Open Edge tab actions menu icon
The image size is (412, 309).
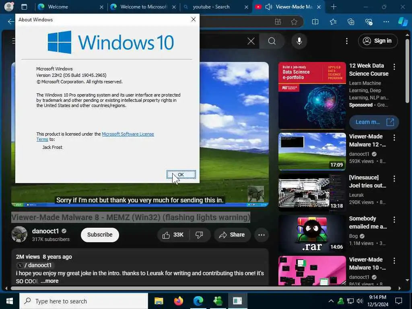point(24,7)
